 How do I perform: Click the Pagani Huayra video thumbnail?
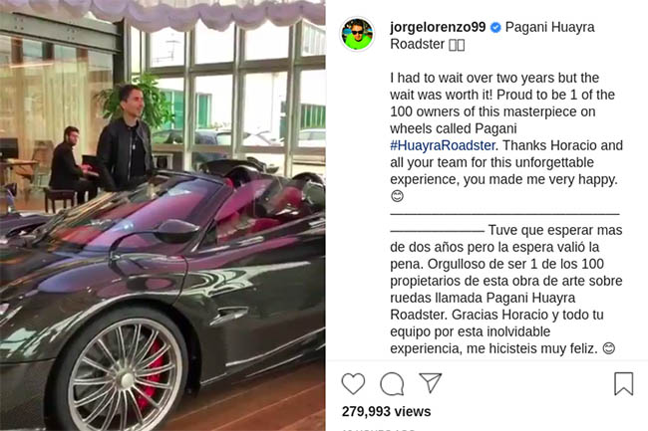tap(162, 215)
